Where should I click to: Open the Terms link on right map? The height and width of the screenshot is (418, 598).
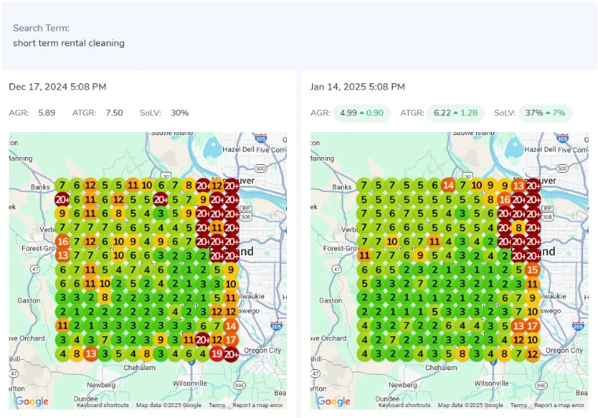point(518,405)
